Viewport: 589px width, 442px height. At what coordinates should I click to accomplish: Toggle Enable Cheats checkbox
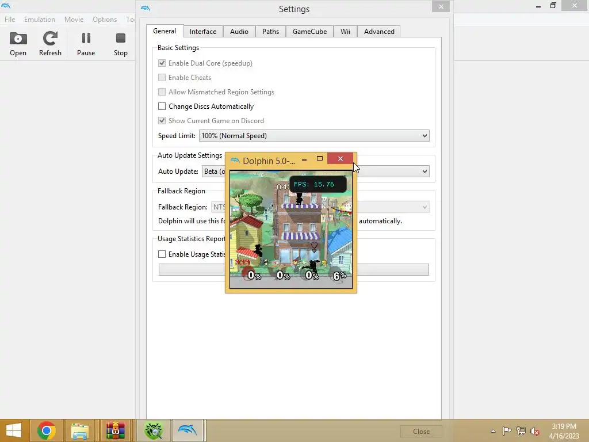pos(162,78)
